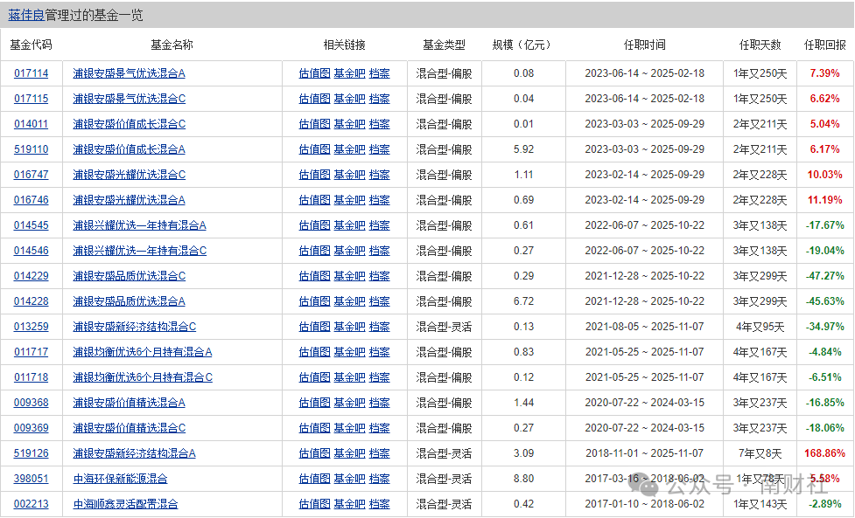This screenshot has width=855, height=518.
Task: Click the 任职回报 column header
Action: (x=824, y=45)
